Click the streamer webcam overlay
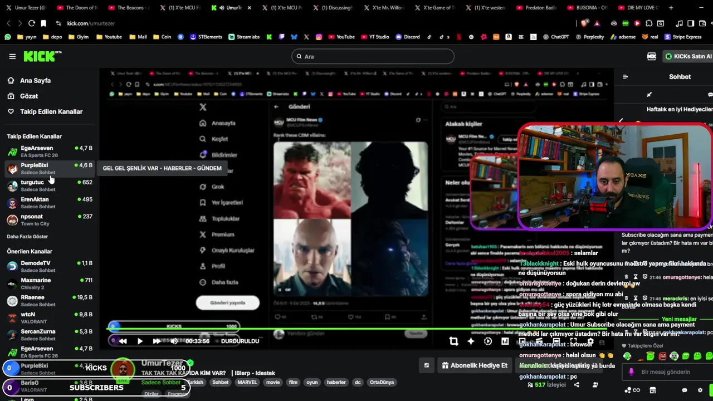 coord(615,176)
